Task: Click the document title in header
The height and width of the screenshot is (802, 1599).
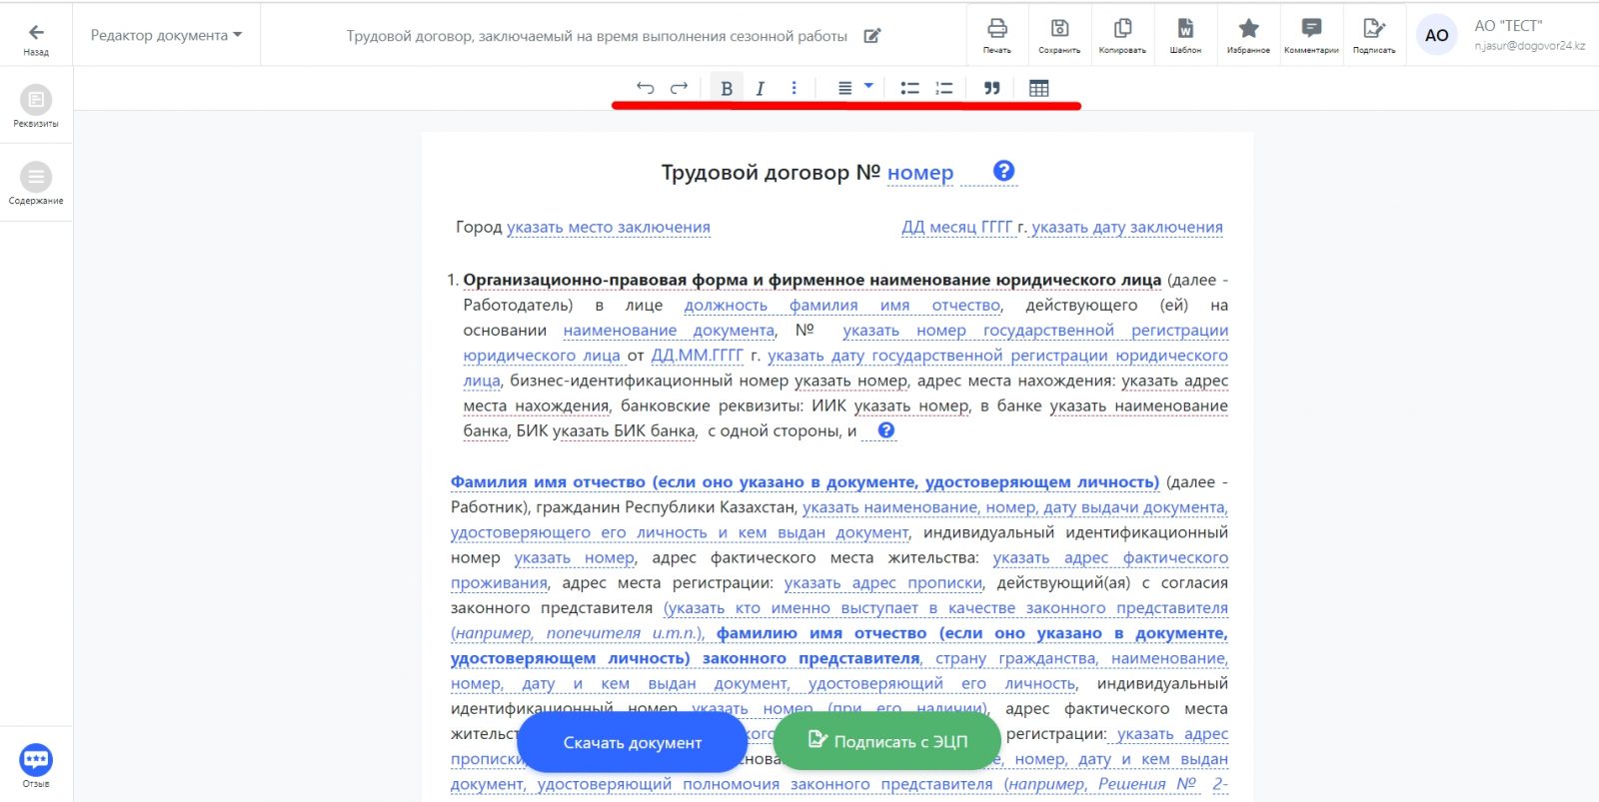Action: 597,36
